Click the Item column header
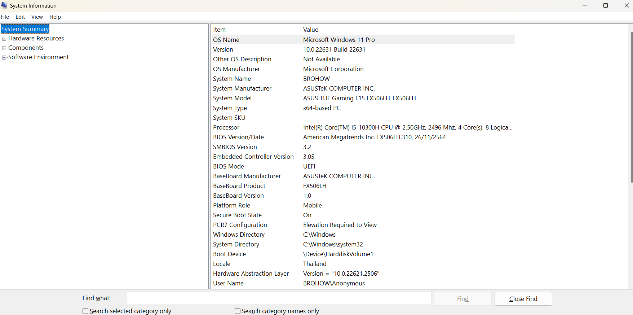This screenshot has height=315, width=633. [256, 30]
